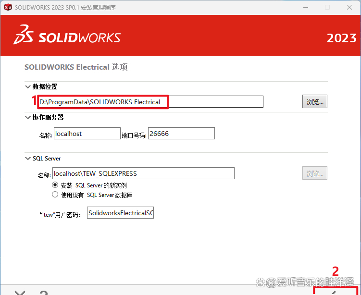
Task: Click the SQL Server name field
Action: point(143,173)
